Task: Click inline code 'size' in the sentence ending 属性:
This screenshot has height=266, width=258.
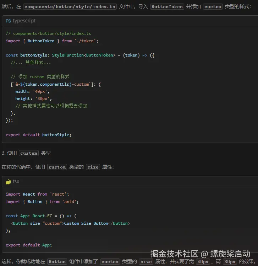Action: [x=93, y=167]
